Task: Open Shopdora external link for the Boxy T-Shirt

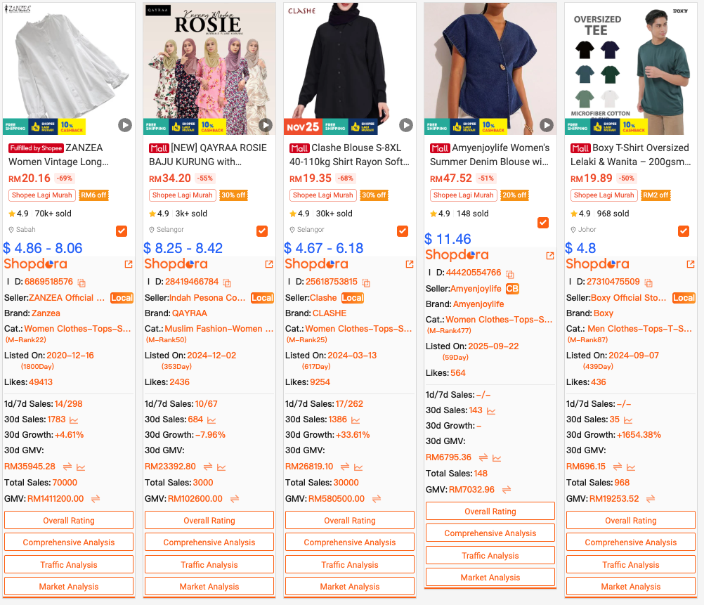Action: click(691, 264)
